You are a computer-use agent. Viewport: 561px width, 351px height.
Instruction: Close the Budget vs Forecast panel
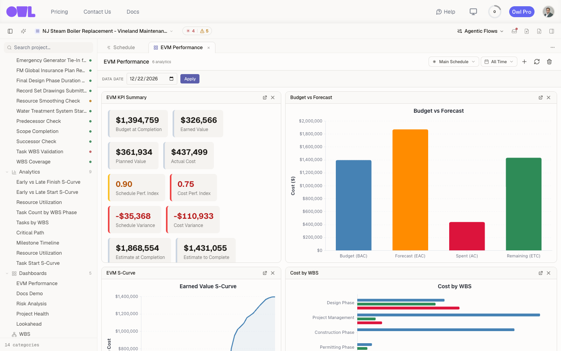point(549,97)
